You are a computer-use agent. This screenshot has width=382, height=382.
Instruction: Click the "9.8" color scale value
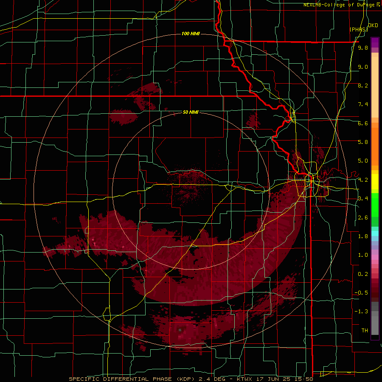tap(363, 48)
